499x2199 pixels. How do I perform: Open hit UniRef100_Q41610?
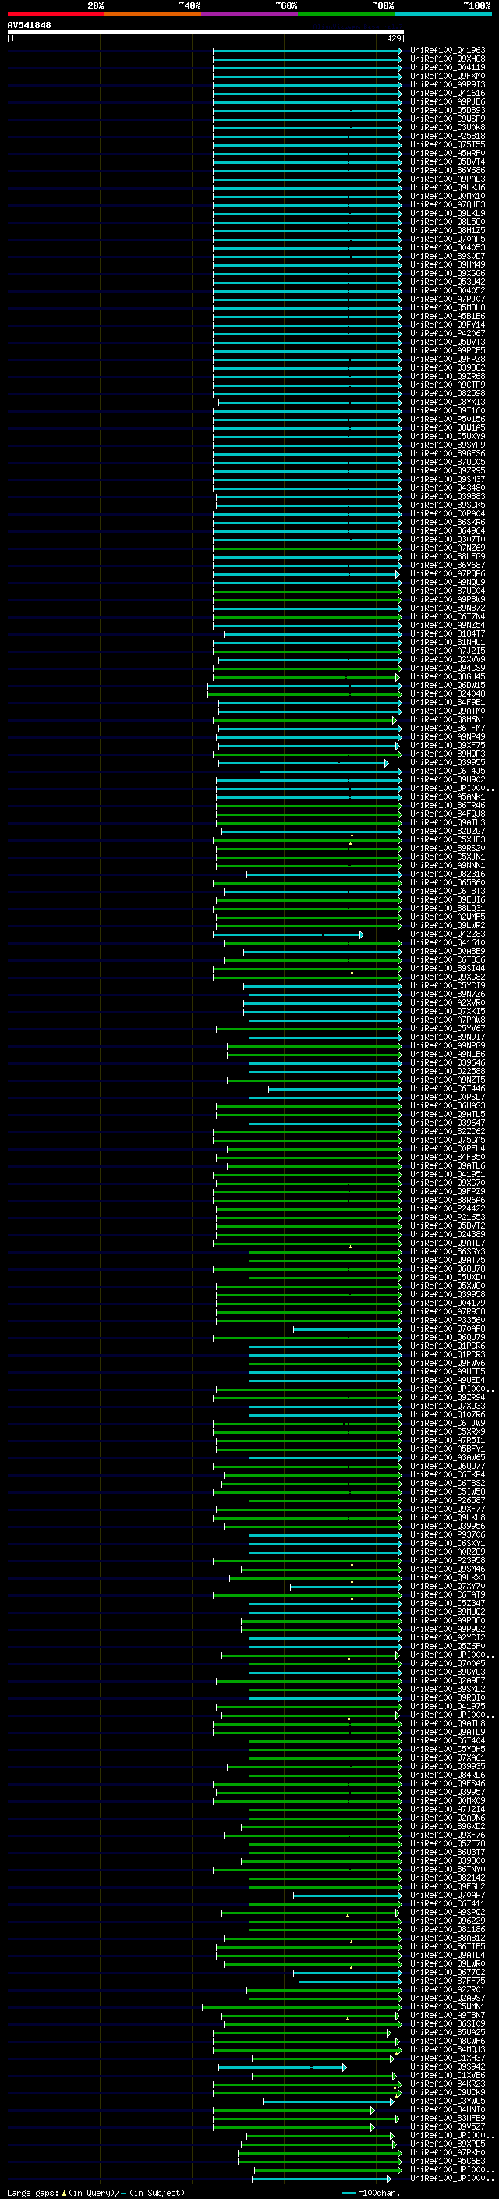click(448, 942)
